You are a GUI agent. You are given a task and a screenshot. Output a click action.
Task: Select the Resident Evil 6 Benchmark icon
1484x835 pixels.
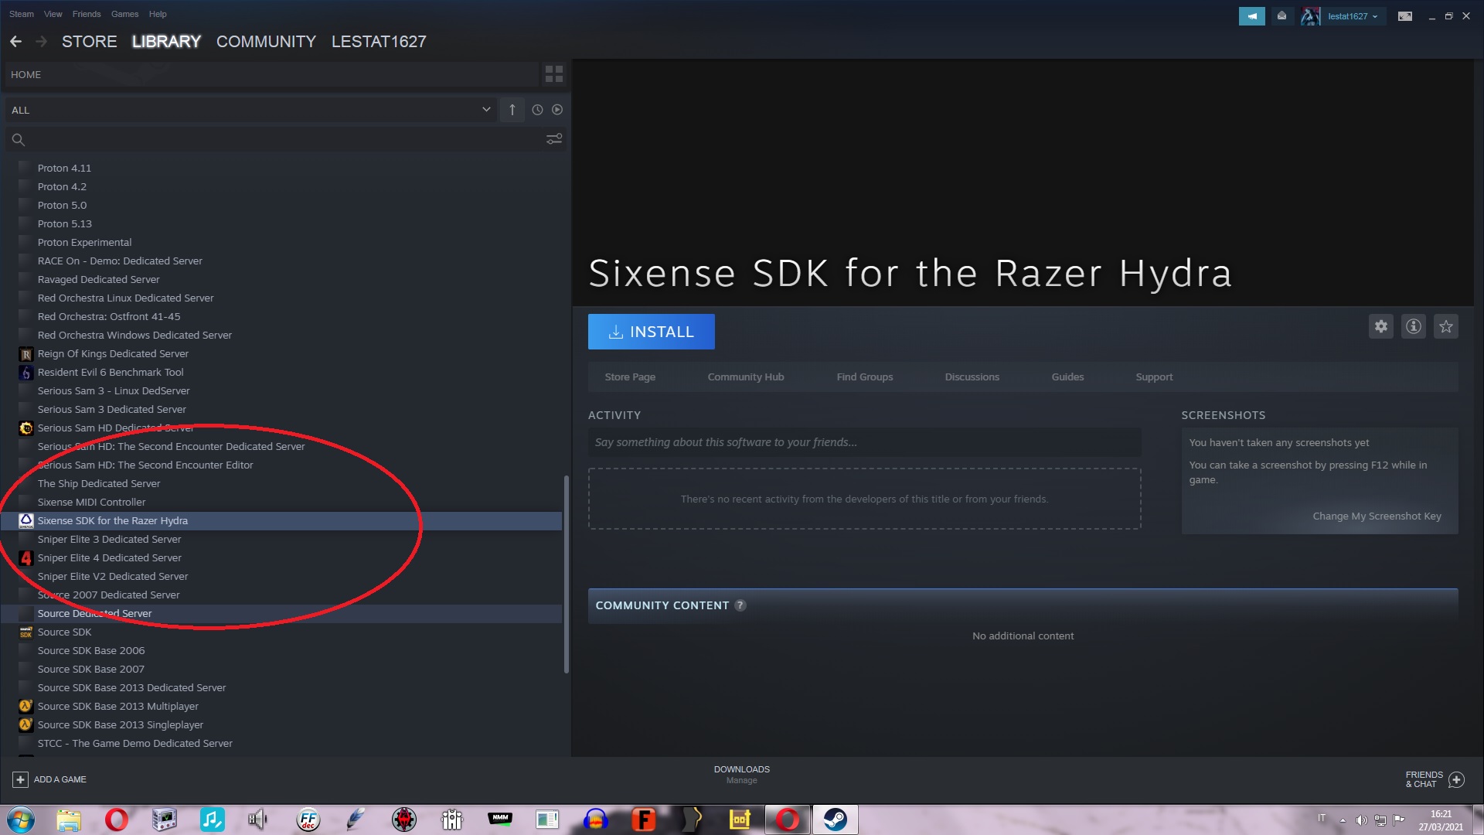pyautogui.click(x=26, y=373)
